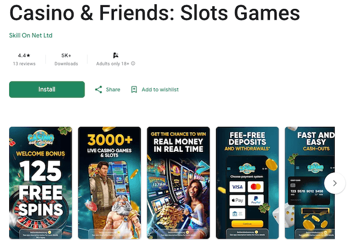The height and width of the screenshot is (245, 347).
Task: Click the Apple Pay logo in the screenshot
Action: click(237, 200)
